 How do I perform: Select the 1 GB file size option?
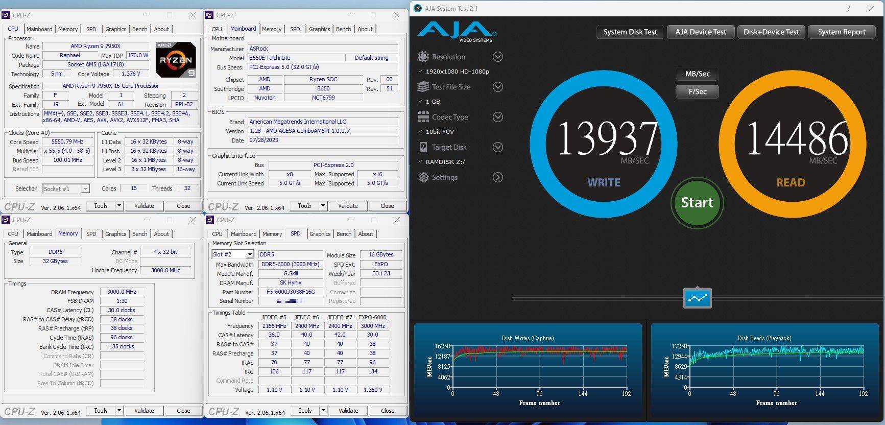click(433, 102)
